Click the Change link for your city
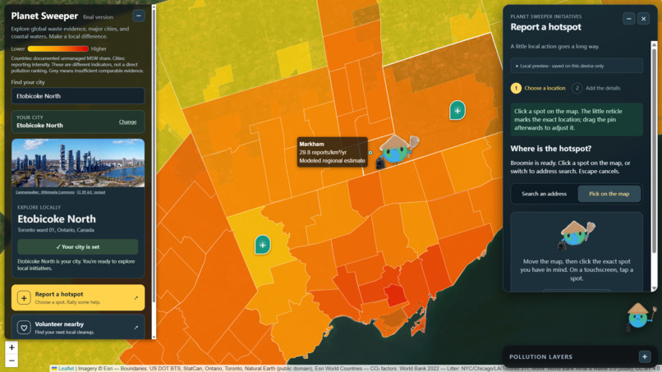Image resolution: width=662 pixels, height=372 pixels. pyautogui.click(x=127, y=122)
